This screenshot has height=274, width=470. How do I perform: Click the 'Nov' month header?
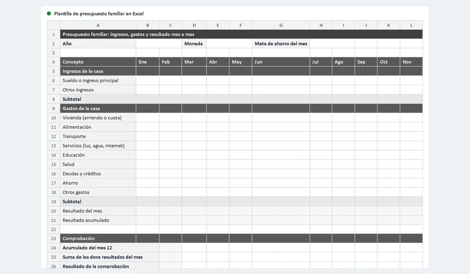(411, 62)
